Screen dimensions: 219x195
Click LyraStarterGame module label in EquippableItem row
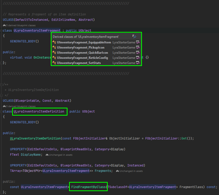[124, 42]
